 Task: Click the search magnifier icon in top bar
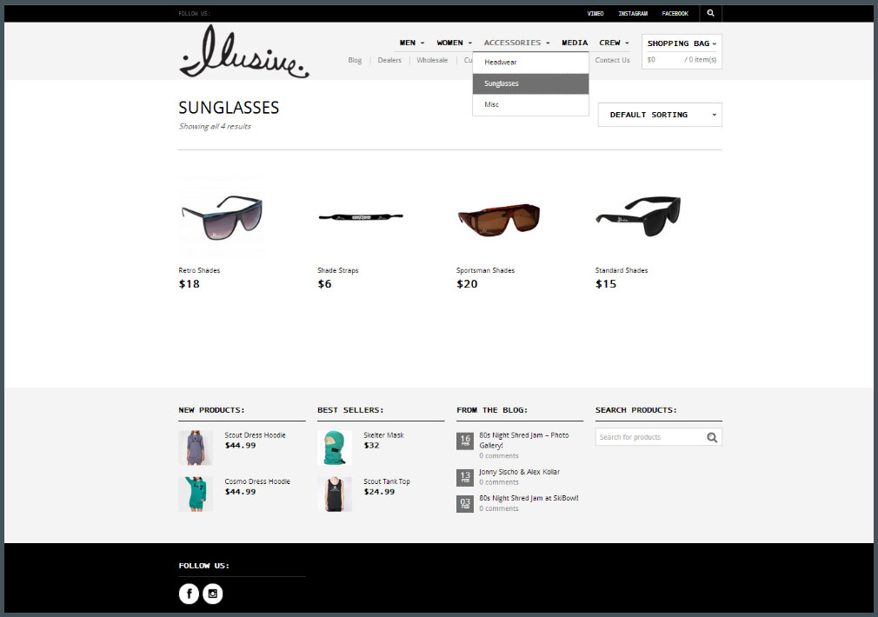coord(710,13)
